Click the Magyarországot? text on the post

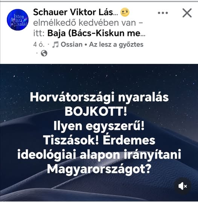tap(99, 169)
